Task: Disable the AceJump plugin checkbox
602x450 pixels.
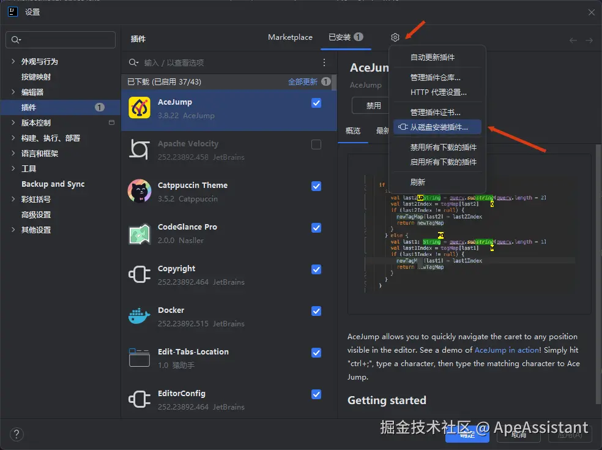Action: (x=316, y=103)
